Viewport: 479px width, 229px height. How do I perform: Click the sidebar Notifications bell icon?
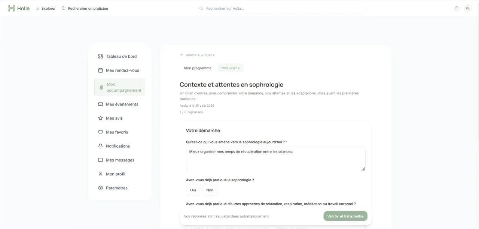[x=100, y=146]
